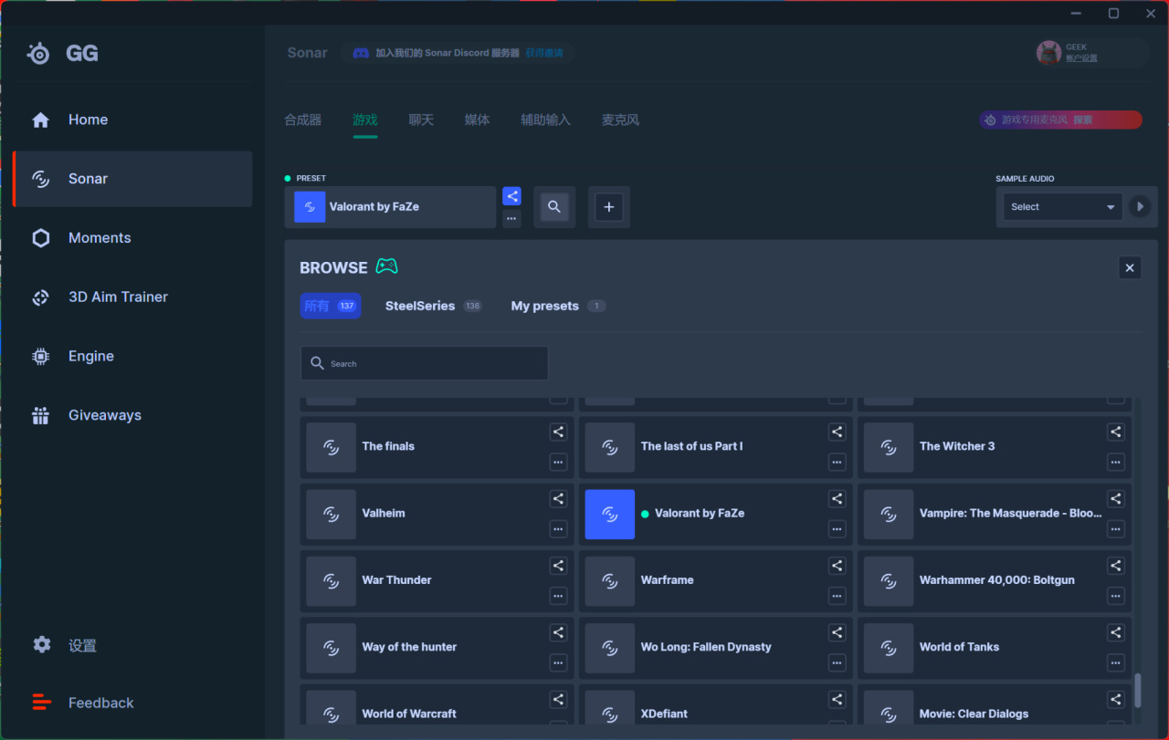The width and height of the screenshot is (1169, 740).
Task: Choose Wo Long: Fallen Dynasty preset
Action: pyautogui.click(x=716, y=647)
